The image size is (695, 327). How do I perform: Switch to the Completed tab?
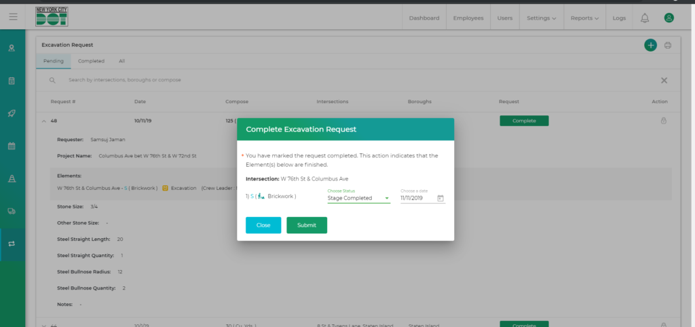pyautogui.click(x=91, y=61)
